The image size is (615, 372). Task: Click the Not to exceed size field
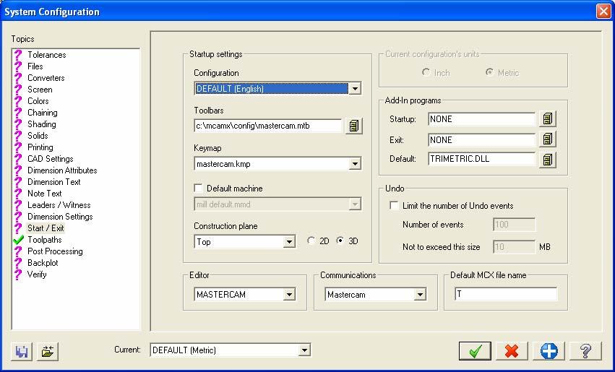tap(514, 247)
